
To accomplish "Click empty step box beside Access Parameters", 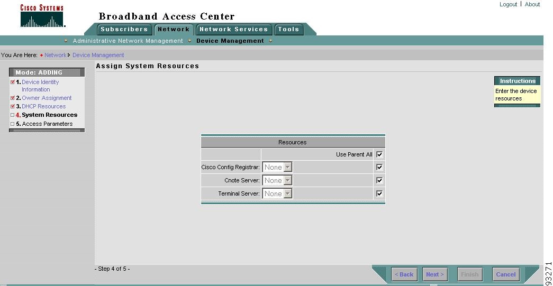I will [x=13, y=124].
